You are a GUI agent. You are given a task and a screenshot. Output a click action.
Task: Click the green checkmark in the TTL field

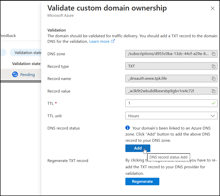[x=213, y=103]
